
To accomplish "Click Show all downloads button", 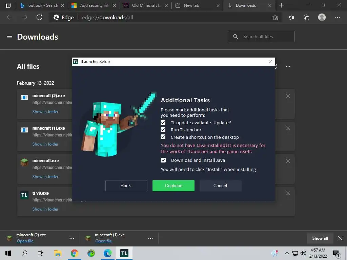I will pyautogui.click(x=320, y=238).
